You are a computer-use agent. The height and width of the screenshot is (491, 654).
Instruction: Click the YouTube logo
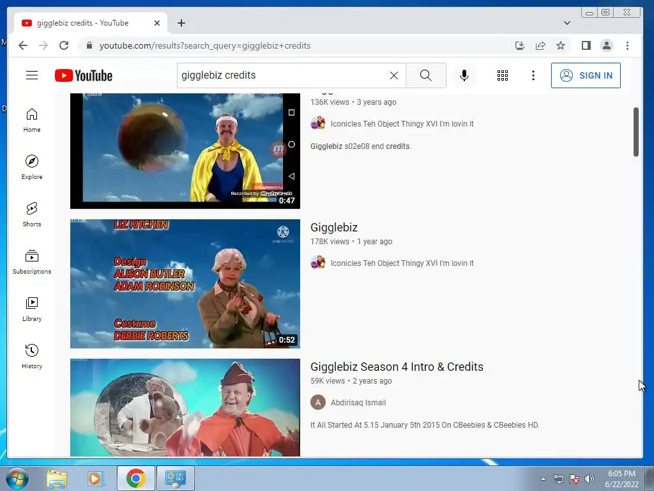(x=84, y=75)
